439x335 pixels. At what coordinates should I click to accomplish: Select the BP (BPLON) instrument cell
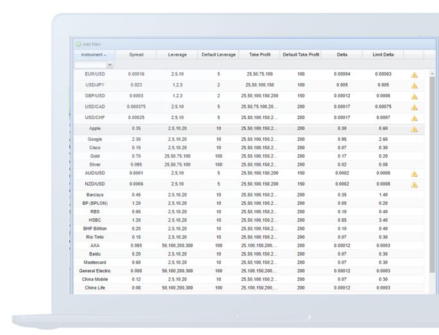tap(94, 203)
